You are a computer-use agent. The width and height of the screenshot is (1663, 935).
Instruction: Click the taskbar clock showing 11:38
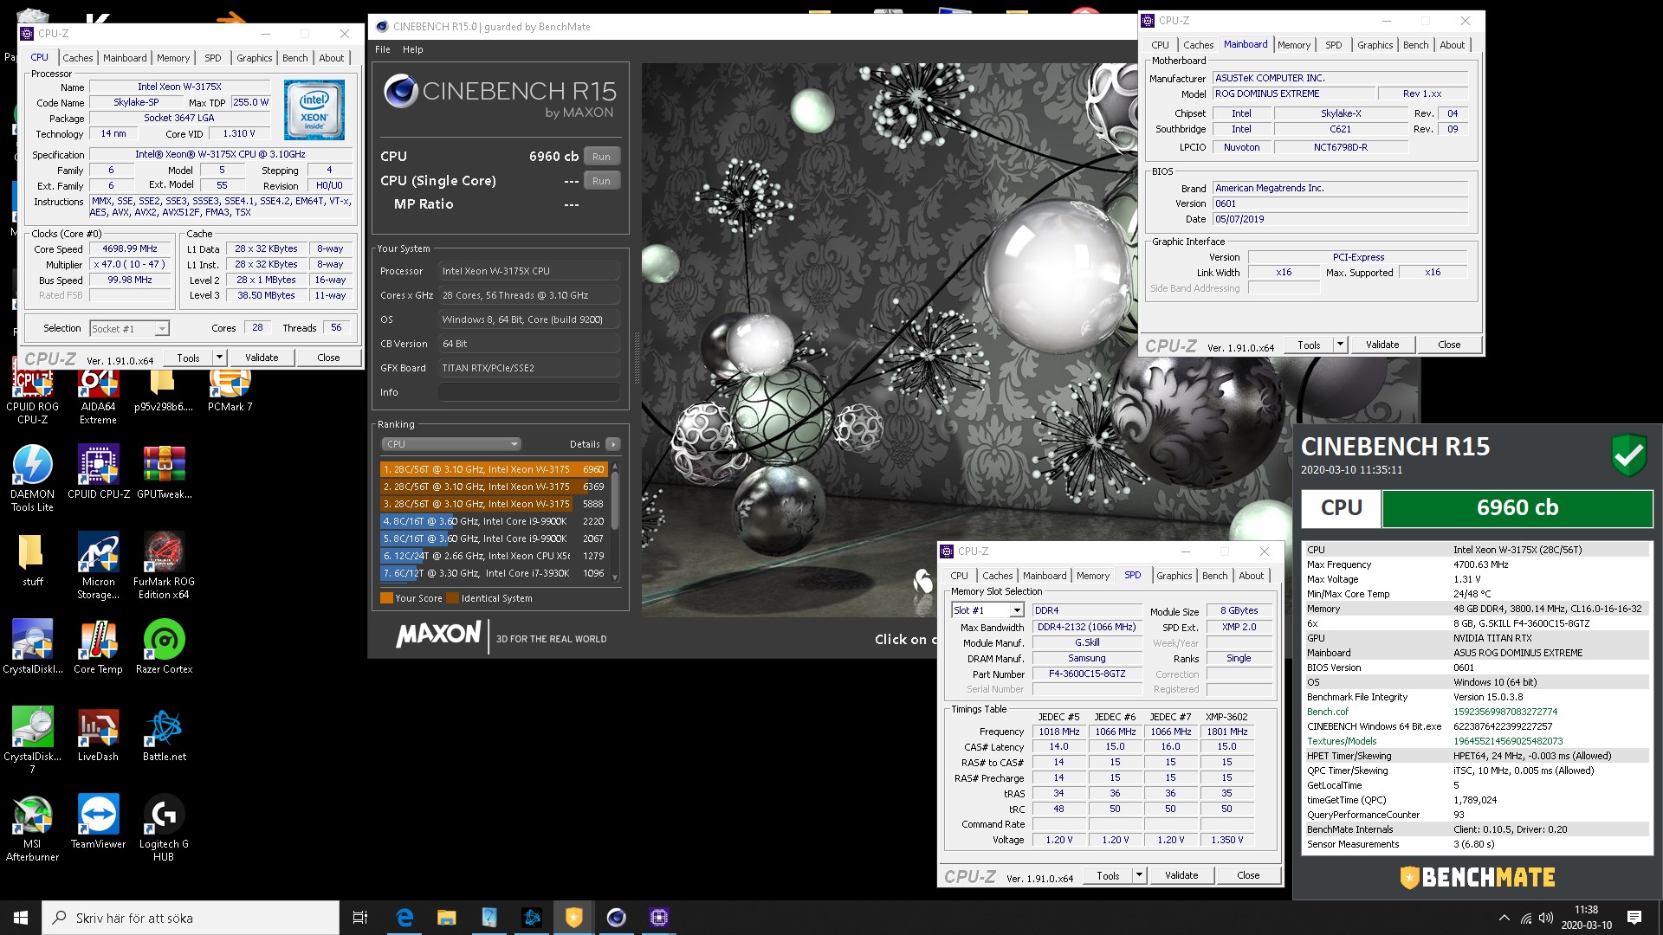click(1586, 918)
